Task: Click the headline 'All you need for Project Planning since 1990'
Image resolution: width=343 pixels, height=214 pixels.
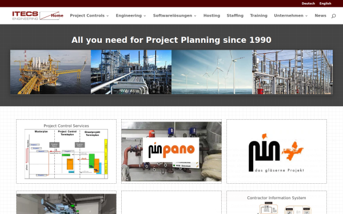Action: (x=171, y=40)
